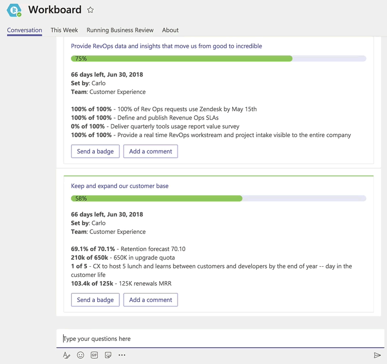Viewport: 387px width, 364px height.
Task: Click the Workboard app logo icon
Action: click(x=14, y=10)
